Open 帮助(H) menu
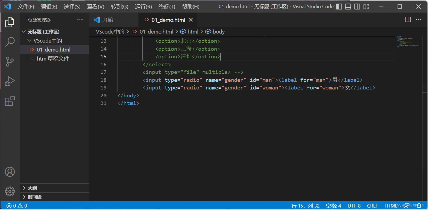The width and height of the screenshot is (428, 210). coord(190,7)
